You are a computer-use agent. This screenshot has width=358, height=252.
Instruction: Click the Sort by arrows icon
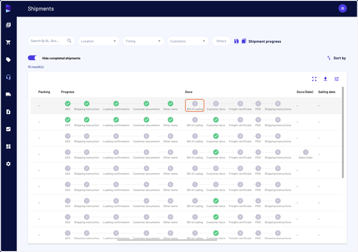coord(329,58)
